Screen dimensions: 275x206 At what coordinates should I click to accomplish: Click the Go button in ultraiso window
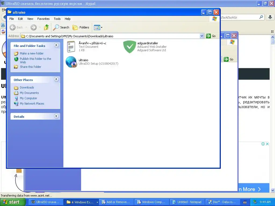tap(211, 36)
